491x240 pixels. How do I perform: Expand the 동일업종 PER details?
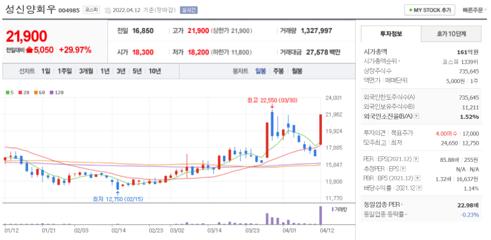point(402,205)
